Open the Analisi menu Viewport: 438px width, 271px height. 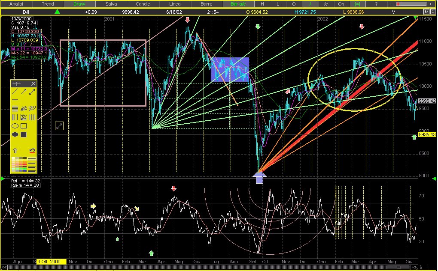[16, 4]
